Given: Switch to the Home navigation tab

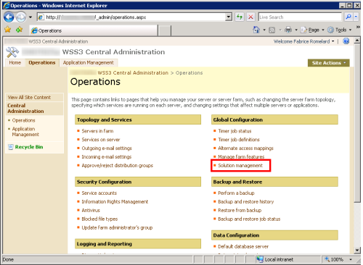Looking at the screenshot, I should (15, 62).
